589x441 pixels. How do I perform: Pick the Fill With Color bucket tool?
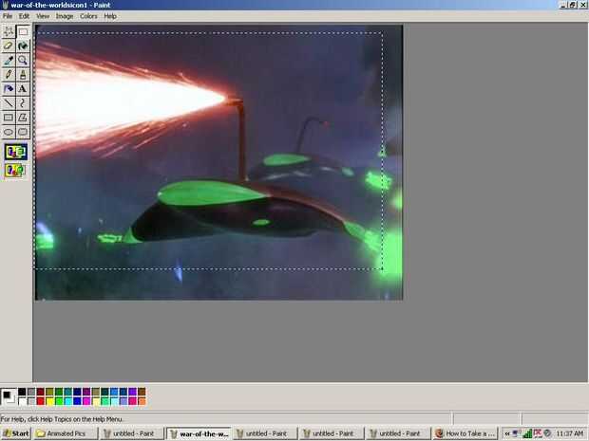pyautogui.click(x=23, y=46)
